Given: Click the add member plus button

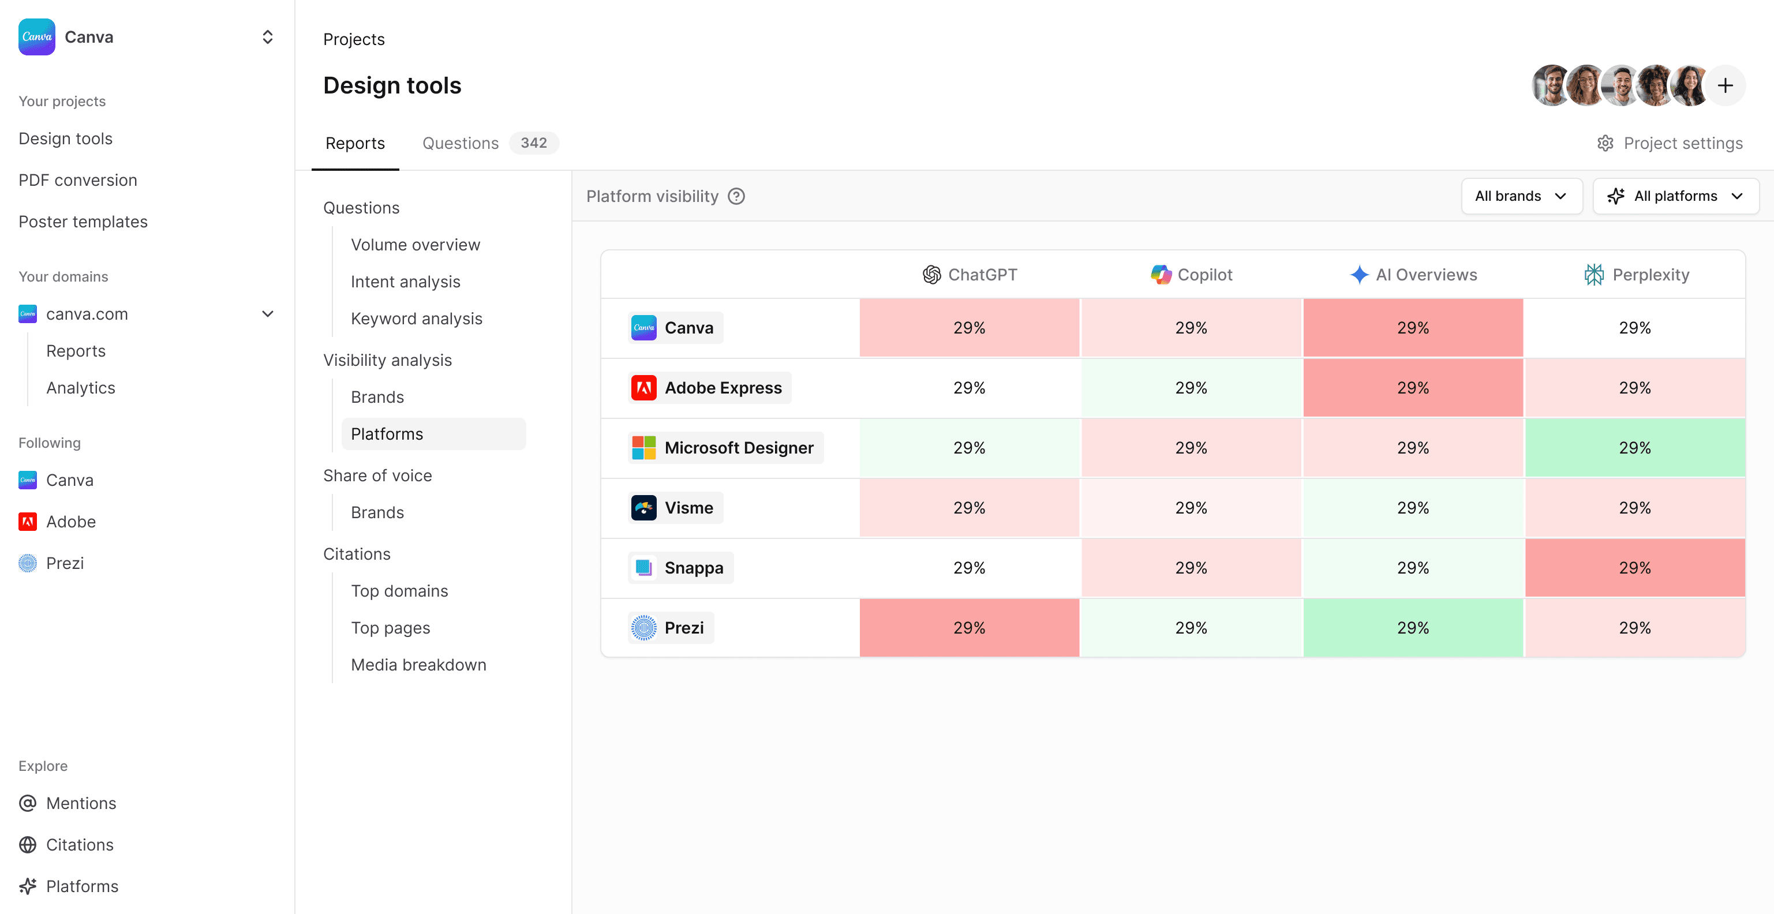Looking at the screenshot, I should 1726,85.
